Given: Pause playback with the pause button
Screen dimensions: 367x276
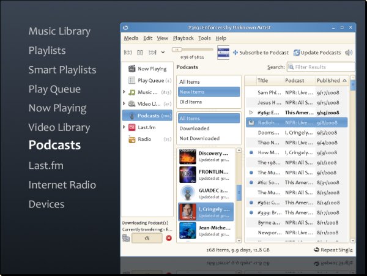Looking at the screenshot, I should click(139, 53).
